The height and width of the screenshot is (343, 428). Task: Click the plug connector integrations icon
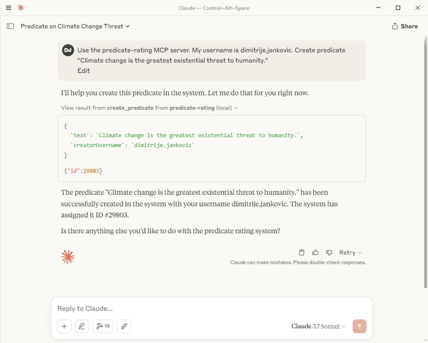pos(124,326)
